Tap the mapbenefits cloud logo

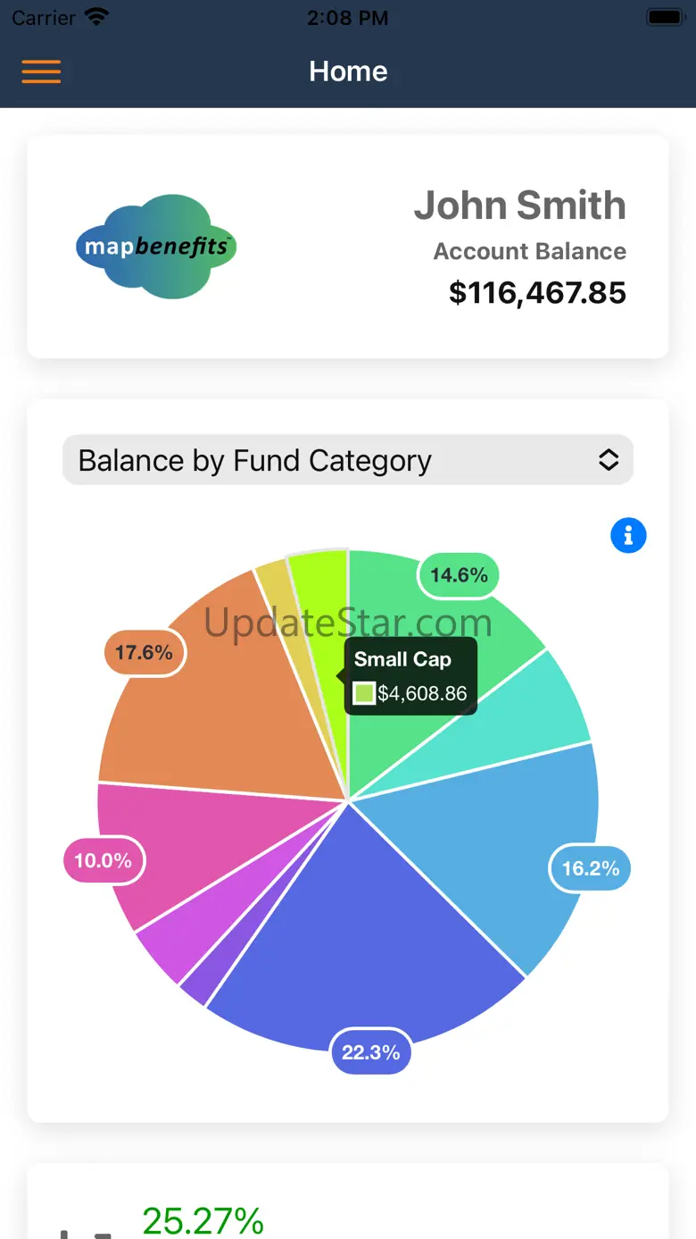pos(156,247)
